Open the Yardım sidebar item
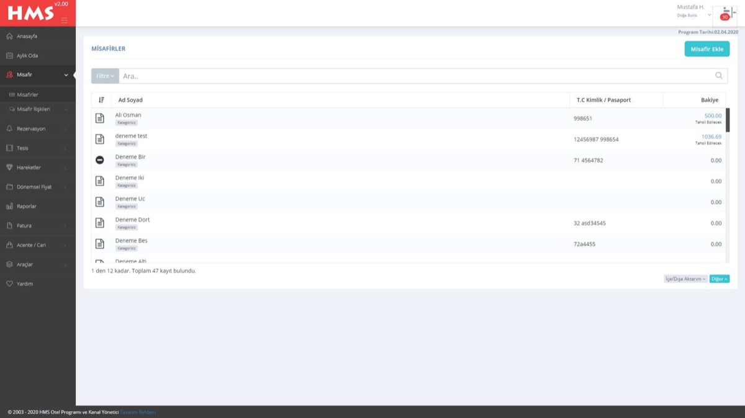 pos(38,283)
